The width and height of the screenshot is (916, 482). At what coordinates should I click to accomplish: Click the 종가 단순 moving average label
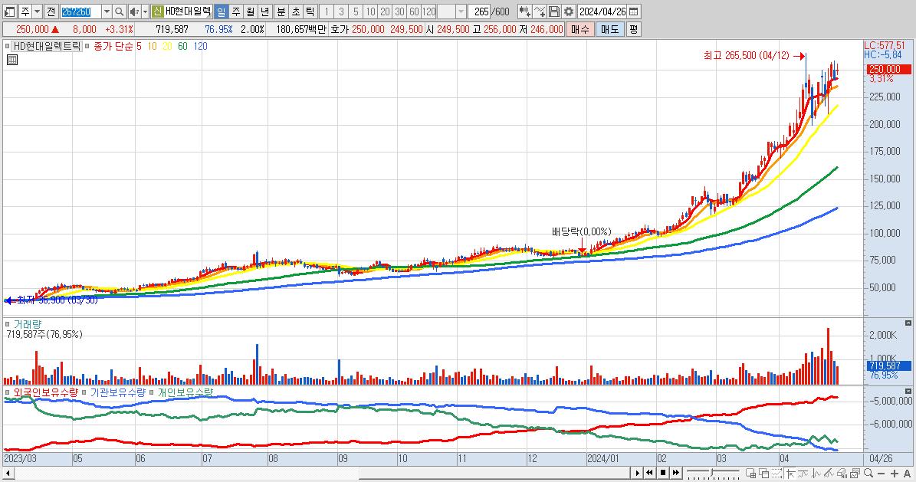point(113,46)
